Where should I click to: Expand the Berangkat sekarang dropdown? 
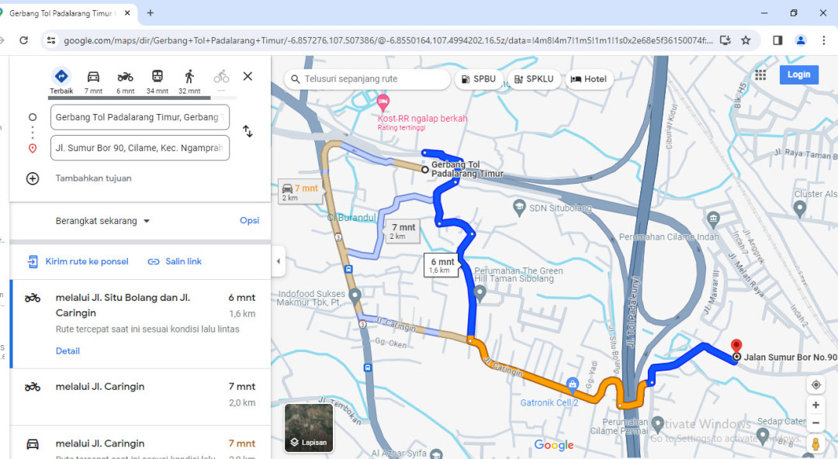[102, 221]
